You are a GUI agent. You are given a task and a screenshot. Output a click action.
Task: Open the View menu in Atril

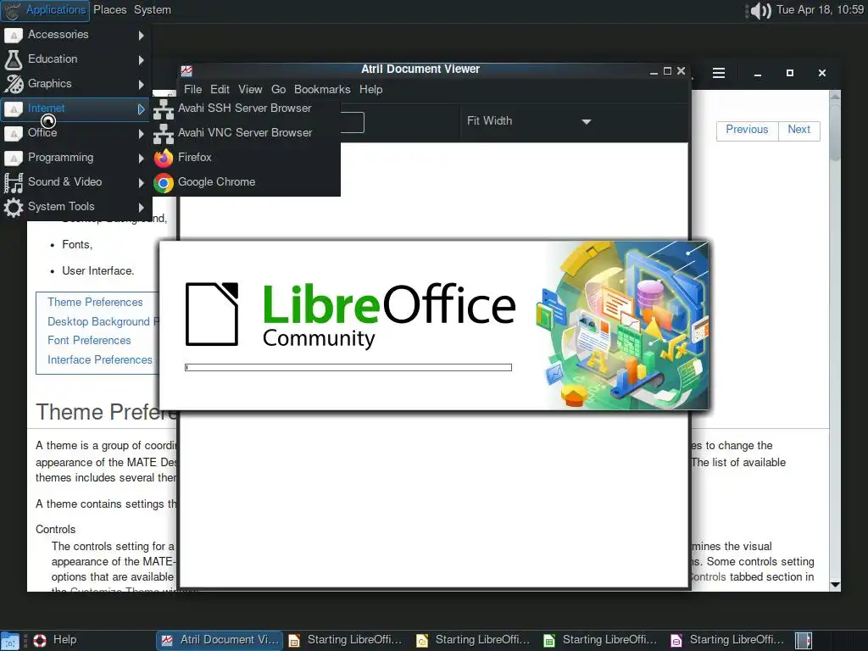(250, 89)
